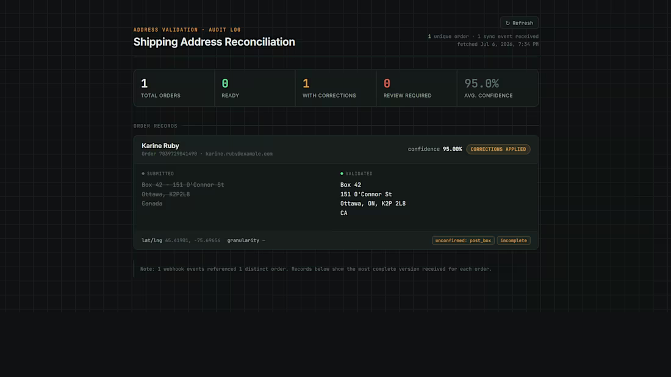Click the green Validated status dot
Screen dimensions: 671x377
pos(342,174)
